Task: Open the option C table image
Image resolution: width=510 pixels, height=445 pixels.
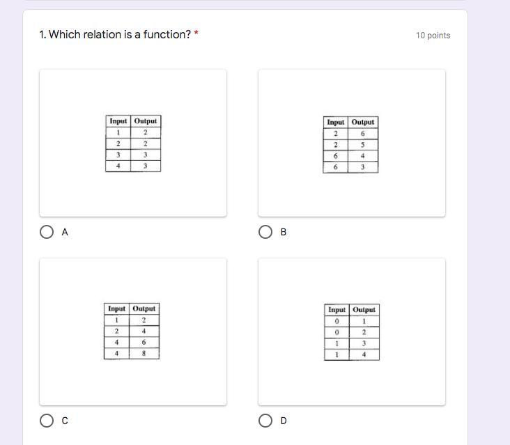Action: pos(132,331)
